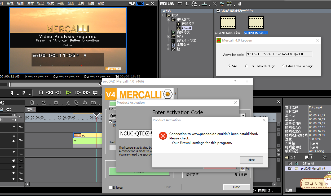
Task: Click 确定 to dismiss the connection error
Action: 251,160
